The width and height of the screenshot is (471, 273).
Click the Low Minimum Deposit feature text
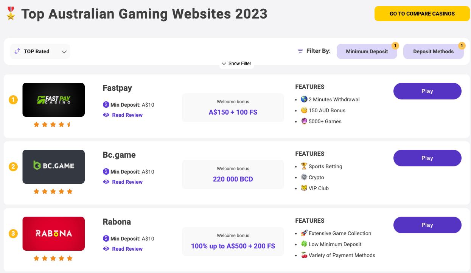point(335,244)
